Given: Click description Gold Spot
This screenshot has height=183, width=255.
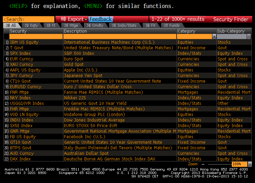Looking at the screenshot, I should point(74,64).
